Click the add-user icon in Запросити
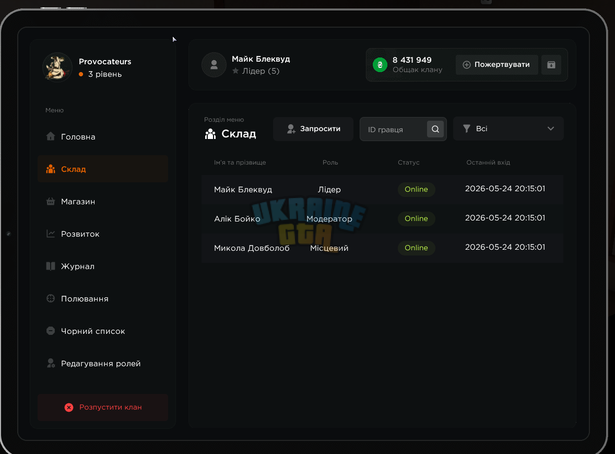 tap(291, 129)
